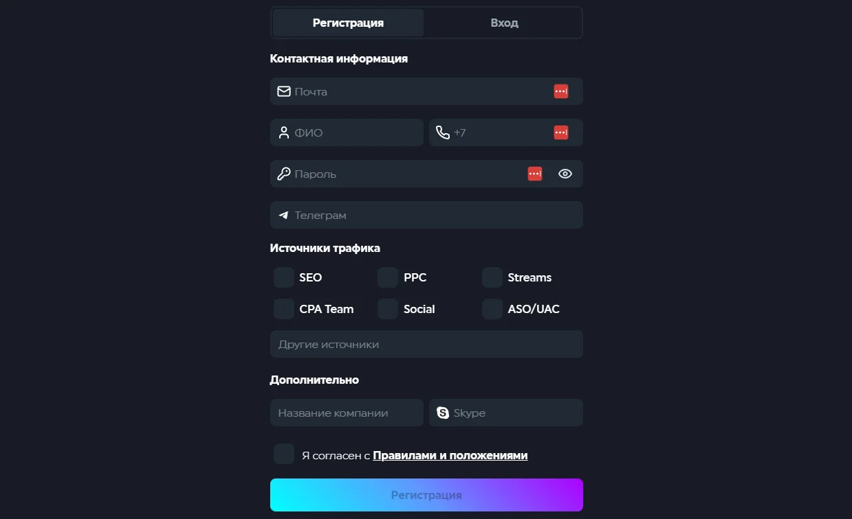Select the Регистрация tab

click(347, 22)
